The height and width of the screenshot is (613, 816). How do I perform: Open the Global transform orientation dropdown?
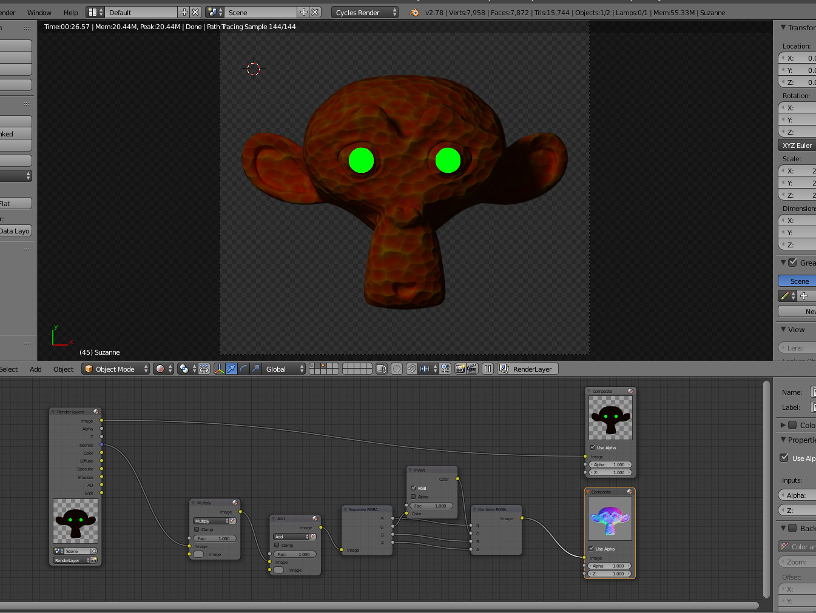(x=285, y=369)
